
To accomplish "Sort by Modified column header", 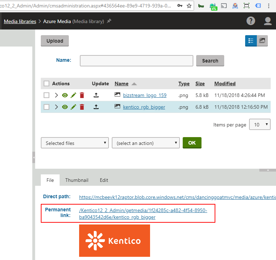I will (x=225, y=83).
